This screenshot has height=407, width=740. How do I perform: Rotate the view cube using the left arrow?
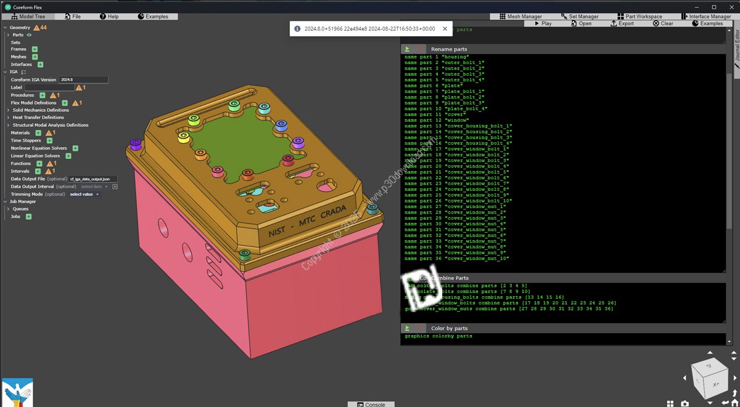684,378
